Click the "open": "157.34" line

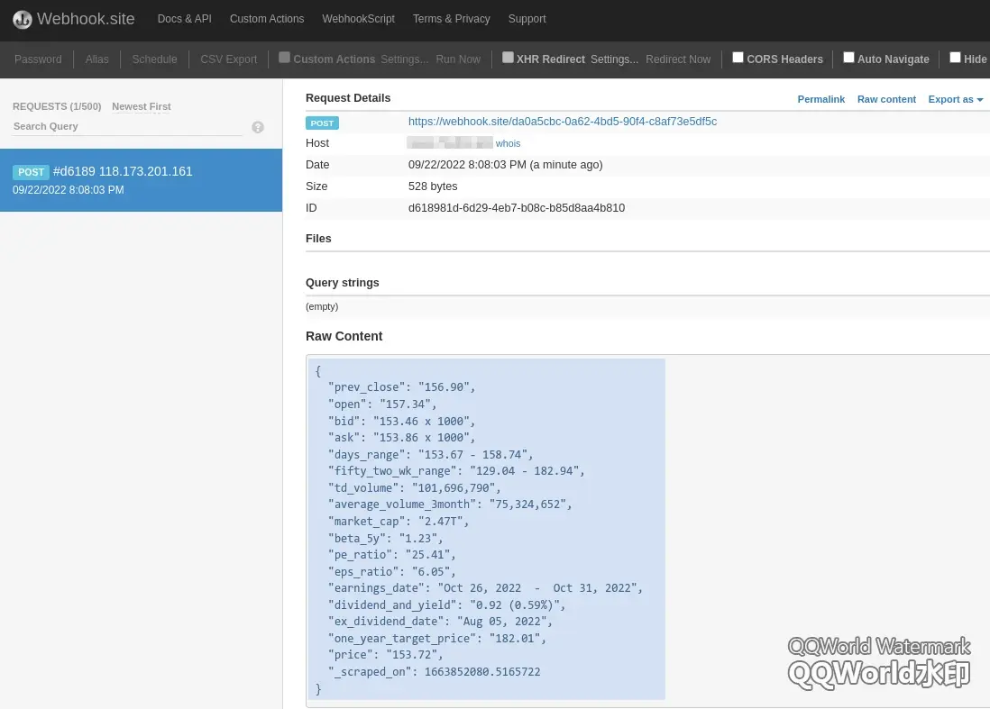click(x=382, y=404)
